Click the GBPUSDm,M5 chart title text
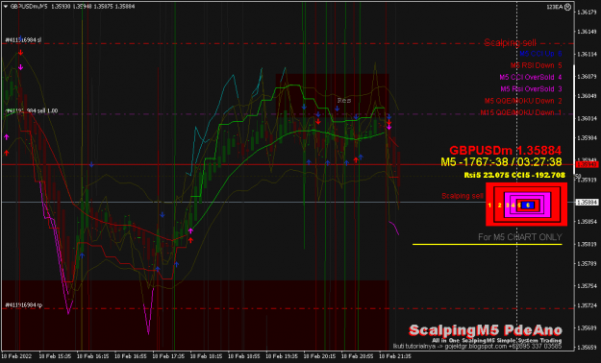The image size is (601, 363). [29, 7]
